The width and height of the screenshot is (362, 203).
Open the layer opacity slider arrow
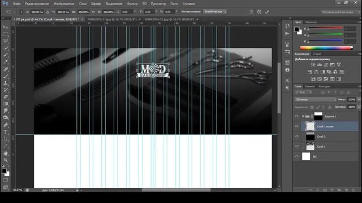[359, 100]
